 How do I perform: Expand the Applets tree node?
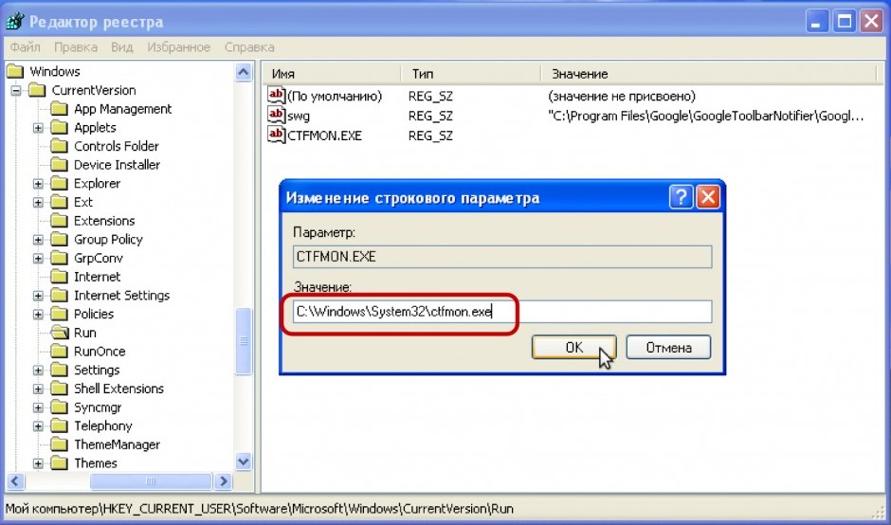point(38,128)
